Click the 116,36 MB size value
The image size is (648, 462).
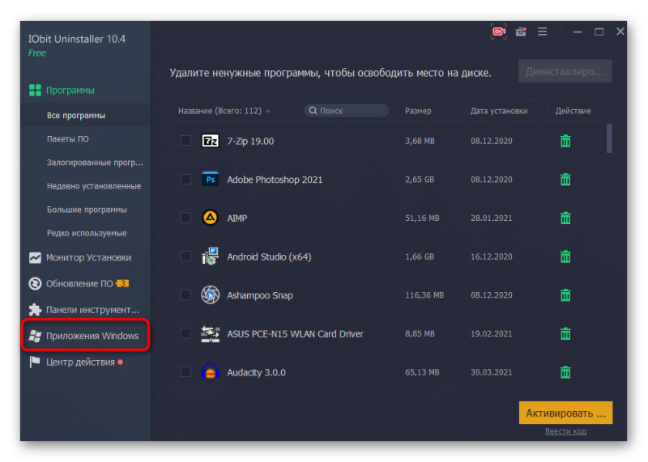click(424, 295)
